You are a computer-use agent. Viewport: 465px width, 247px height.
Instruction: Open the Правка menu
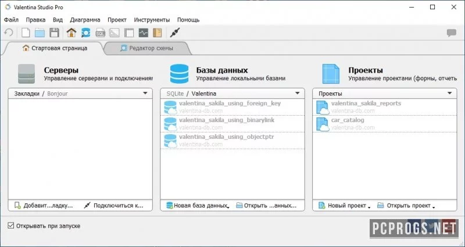point(35,20)
